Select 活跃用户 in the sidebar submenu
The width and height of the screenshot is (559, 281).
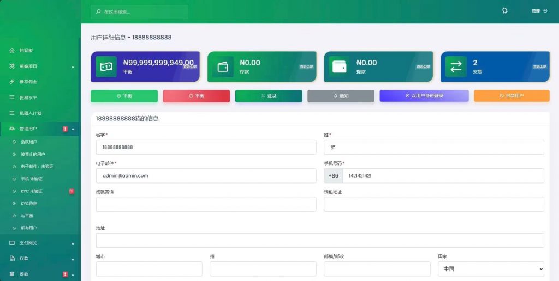pos(28,142)
